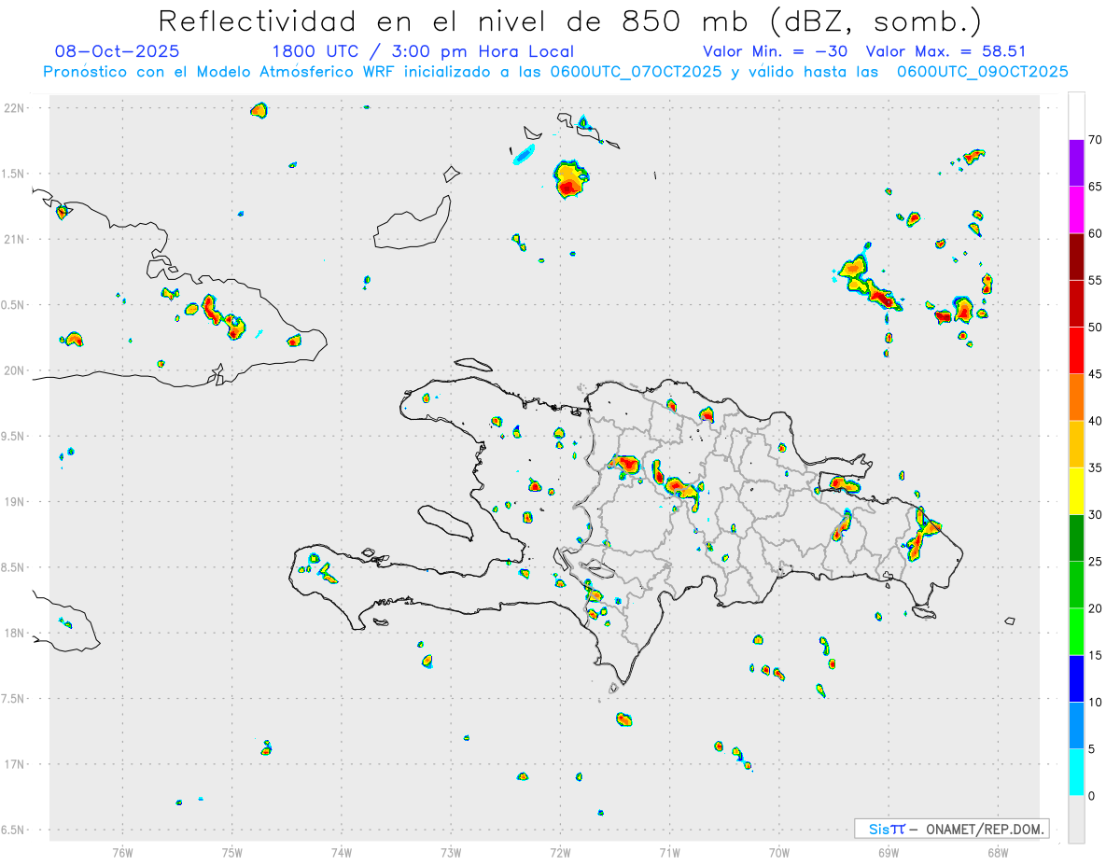Click the "70W" longitude label
This screenshot has height=865, width=1120.
pos(779,852)
